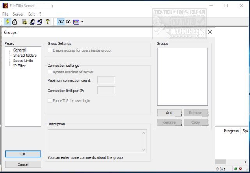Toggle the /C/ path display button

61,21
